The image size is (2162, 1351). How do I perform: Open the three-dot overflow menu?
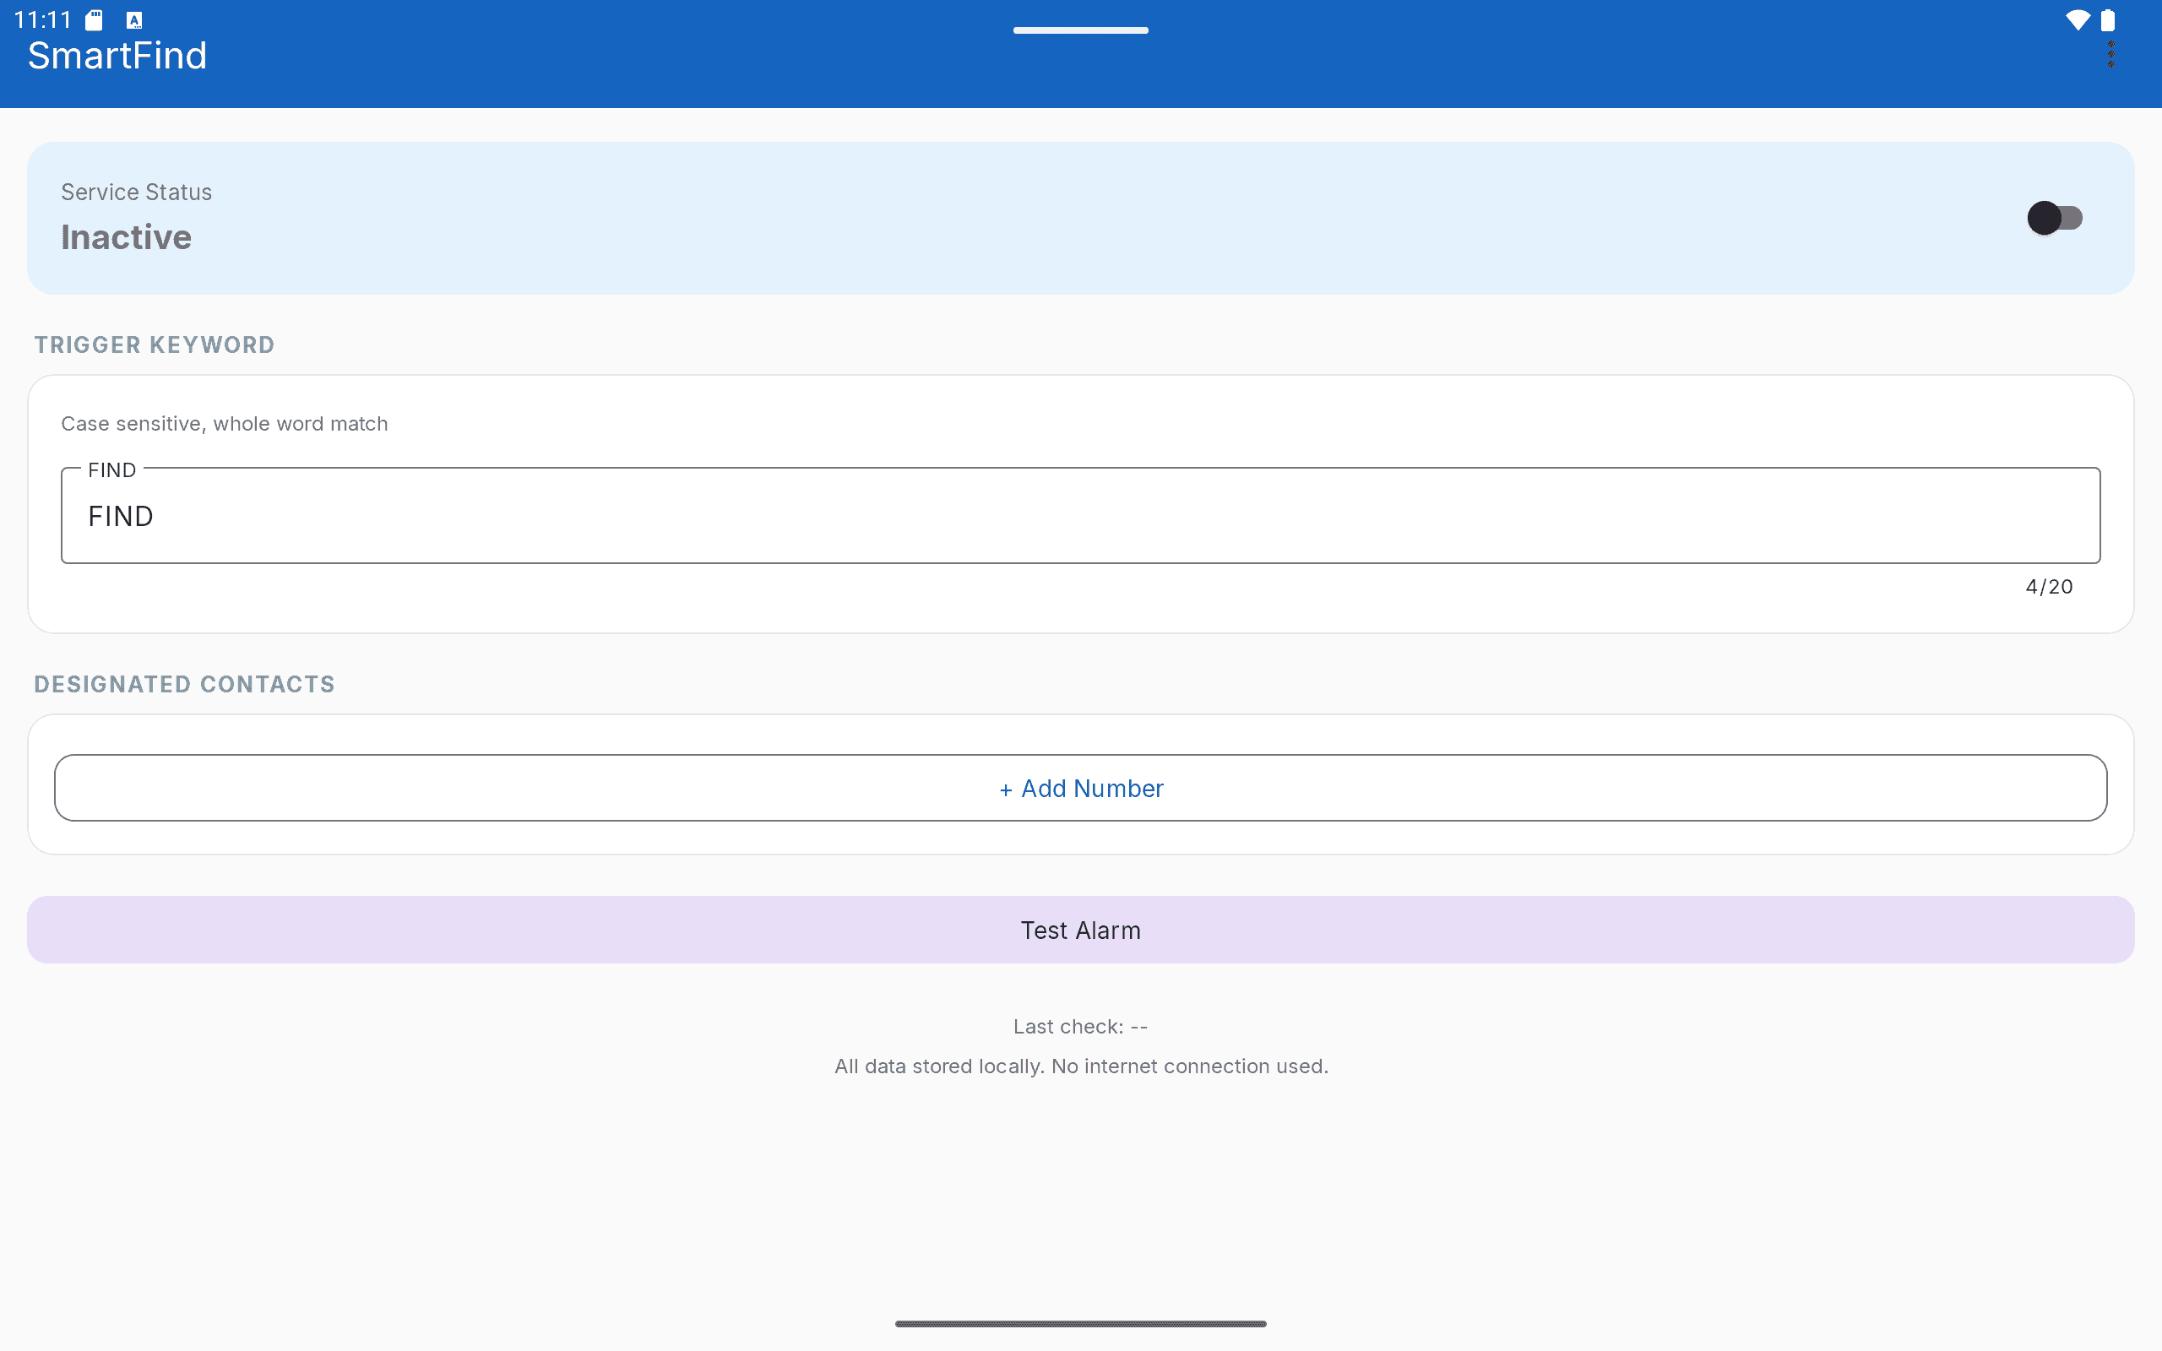pos(2111,55)
